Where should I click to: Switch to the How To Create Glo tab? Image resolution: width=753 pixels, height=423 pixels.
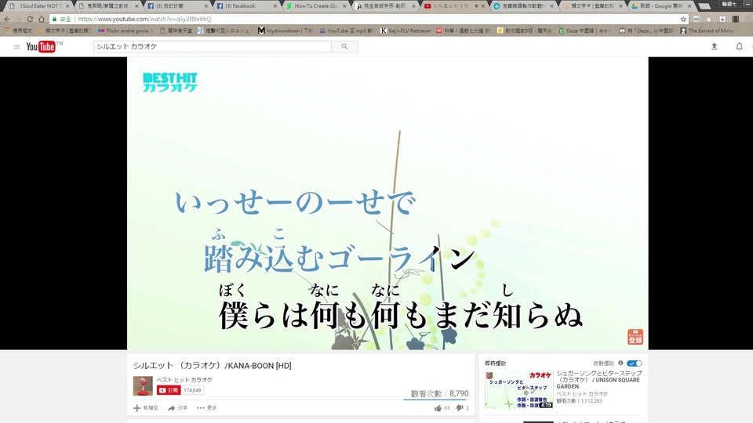point(315,6)
